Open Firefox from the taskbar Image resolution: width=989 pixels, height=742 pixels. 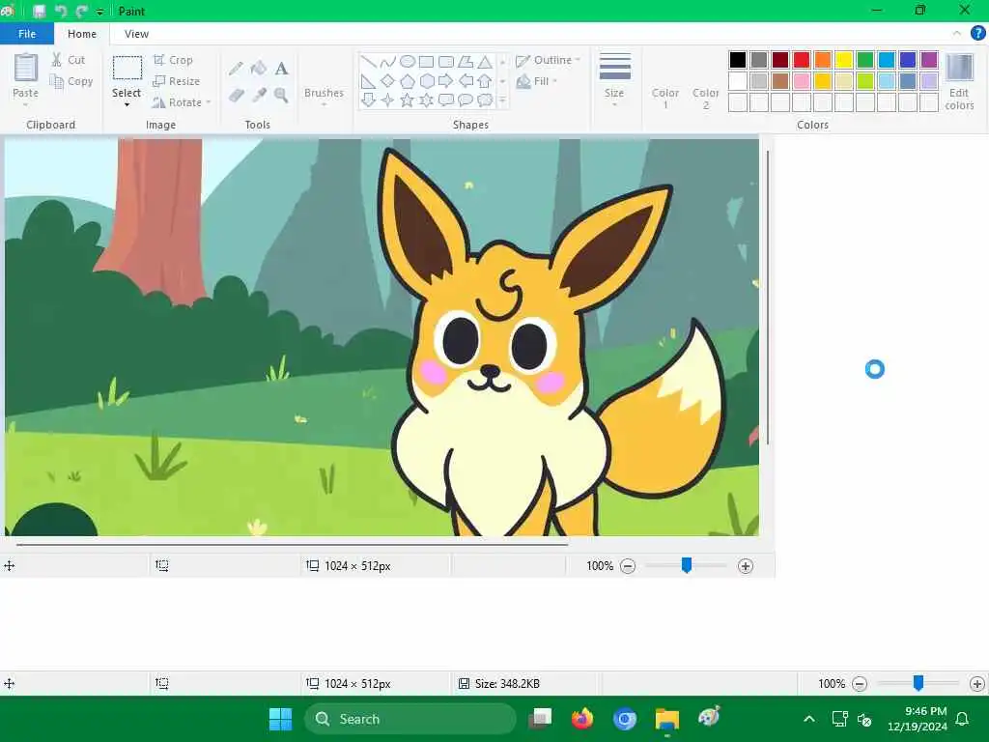[x=582, y=719]
